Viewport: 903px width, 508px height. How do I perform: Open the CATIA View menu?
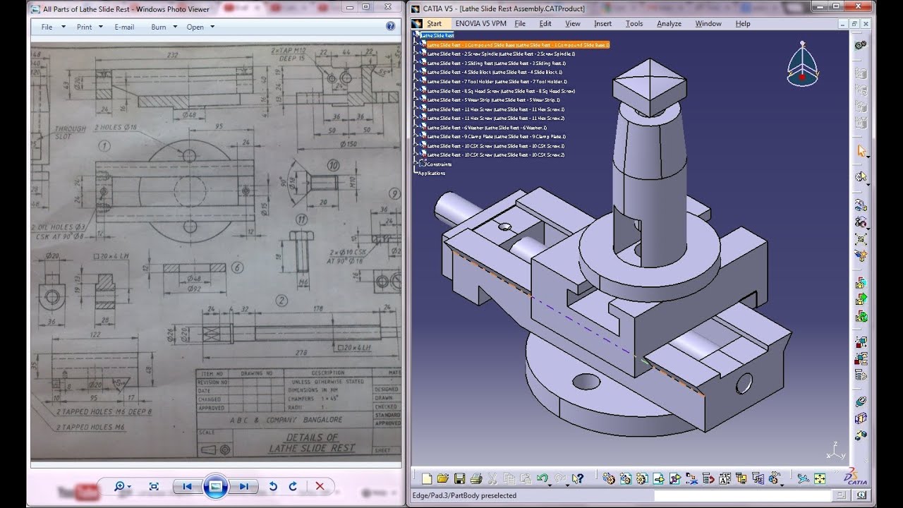tap(573, 23)
